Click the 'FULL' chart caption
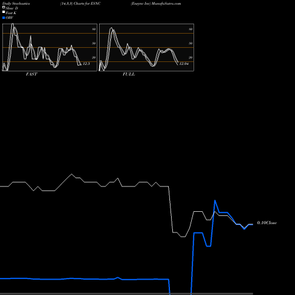The image size is (295, 295). (x=129, y=74)
